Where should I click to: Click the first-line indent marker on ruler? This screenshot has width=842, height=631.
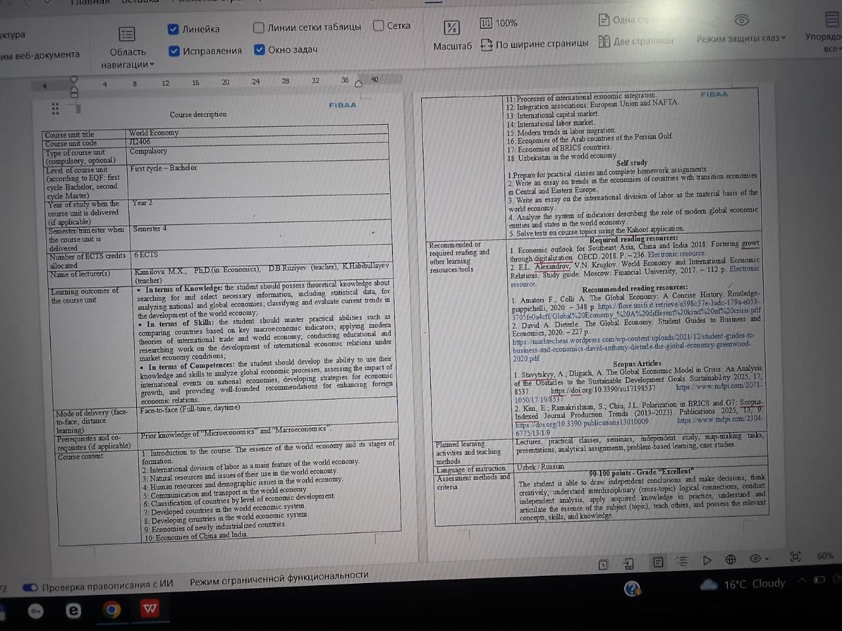coord(74,80)
